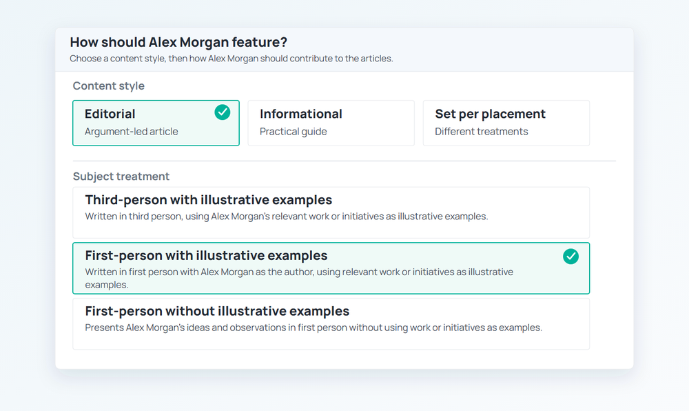Select Third-person with illustrative examples
This screenshot has height=411, width=689.
[331, 213]
